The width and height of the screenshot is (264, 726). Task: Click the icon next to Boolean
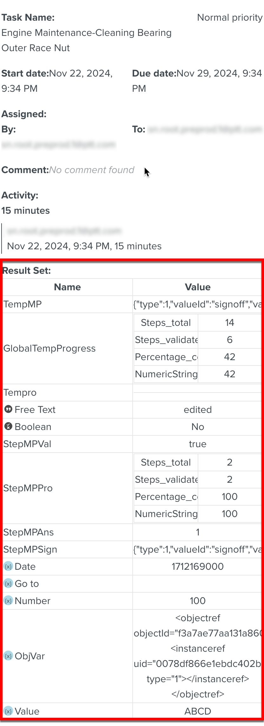click(8, 427)
